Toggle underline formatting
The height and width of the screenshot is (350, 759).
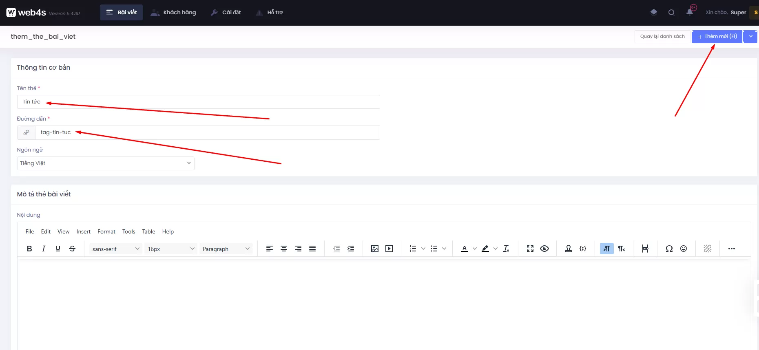pos(58,249)
